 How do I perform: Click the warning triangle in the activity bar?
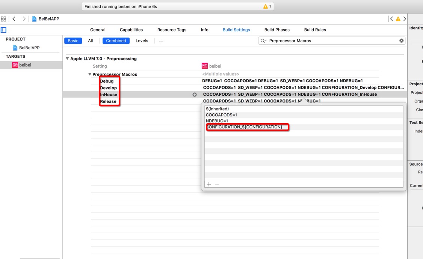click(x=266, y=6)
